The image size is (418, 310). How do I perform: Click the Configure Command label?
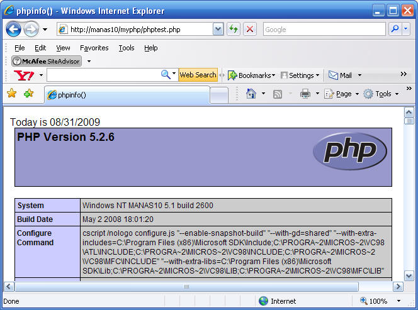click(x=35, y=238)
